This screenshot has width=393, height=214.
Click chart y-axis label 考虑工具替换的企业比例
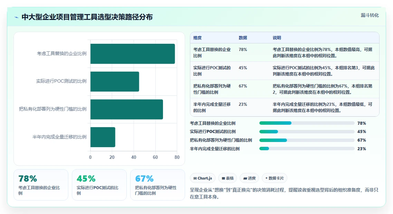62,53
